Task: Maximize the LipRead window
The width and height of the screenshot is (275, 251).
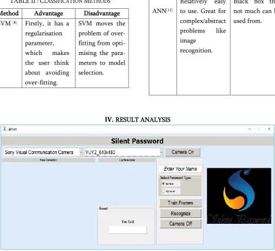Action: click(x=259, y=129)
